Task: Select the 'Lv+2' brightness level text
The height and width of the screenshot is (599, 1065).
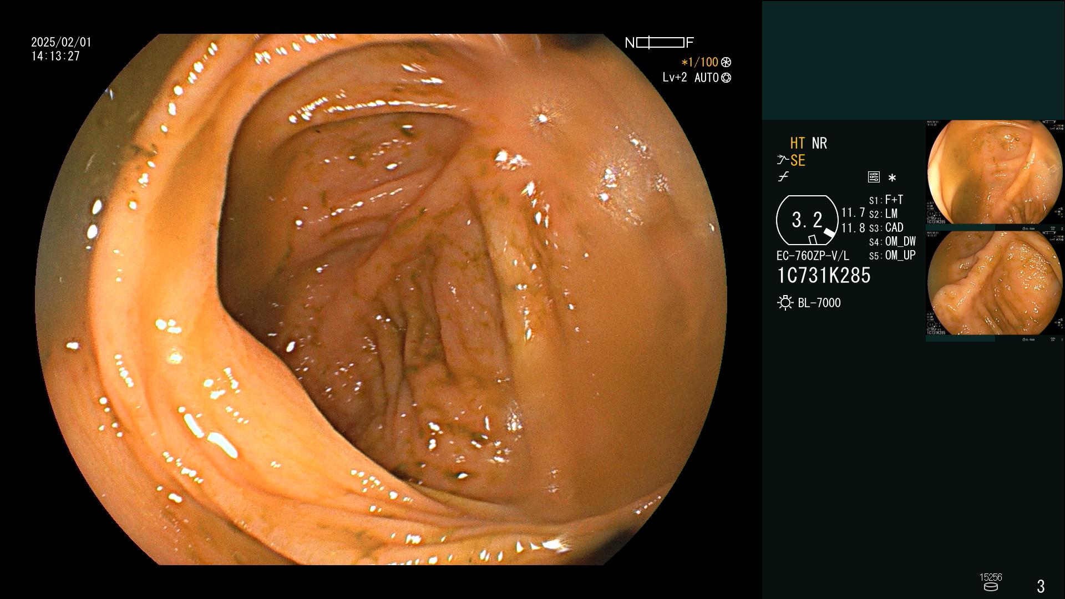Action: pyautogui.click(x=674, y=78)
